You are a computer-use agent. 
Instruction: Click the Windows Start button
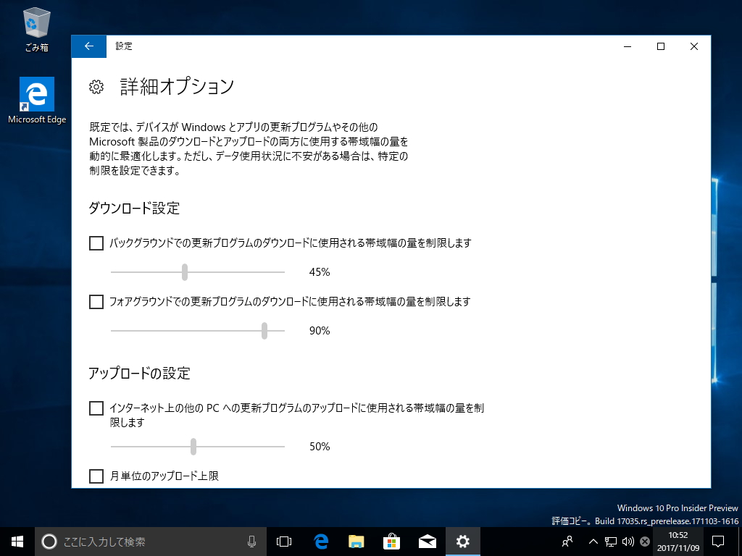tap(16, 541)
